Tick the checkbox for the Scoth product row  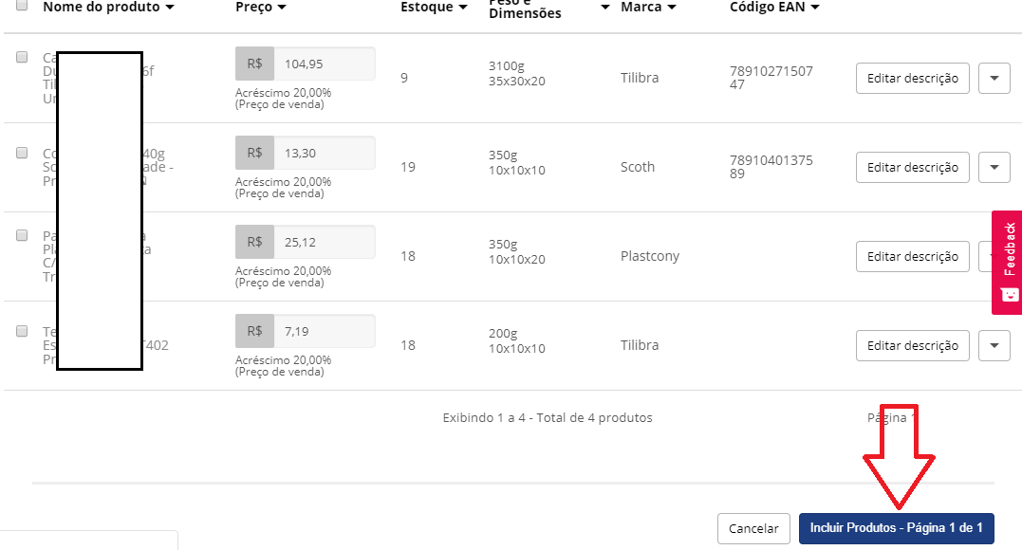pos(22,152)
